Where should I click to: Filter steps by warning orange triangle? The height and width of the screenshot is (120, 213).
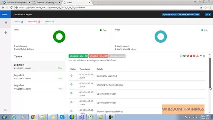[x=197, y=56]
